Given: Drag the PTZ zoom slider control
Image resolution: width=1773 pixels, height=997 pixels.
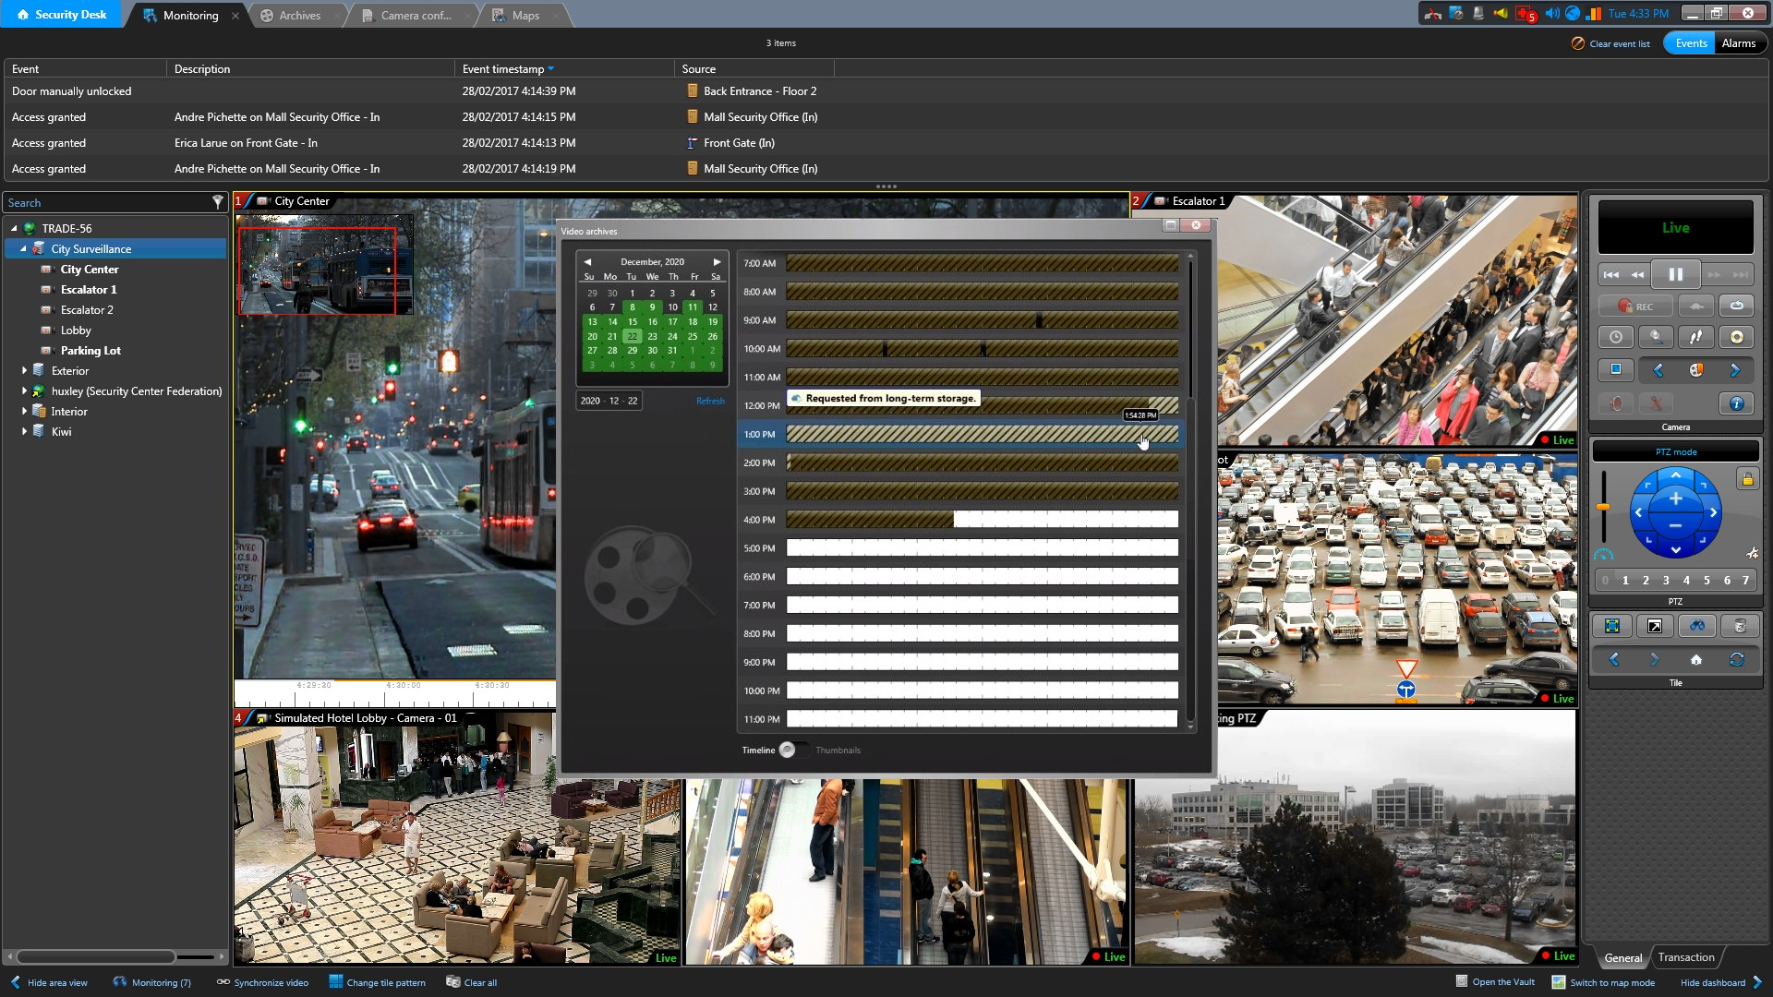Looking at the screenshot, I should 1605,511.
